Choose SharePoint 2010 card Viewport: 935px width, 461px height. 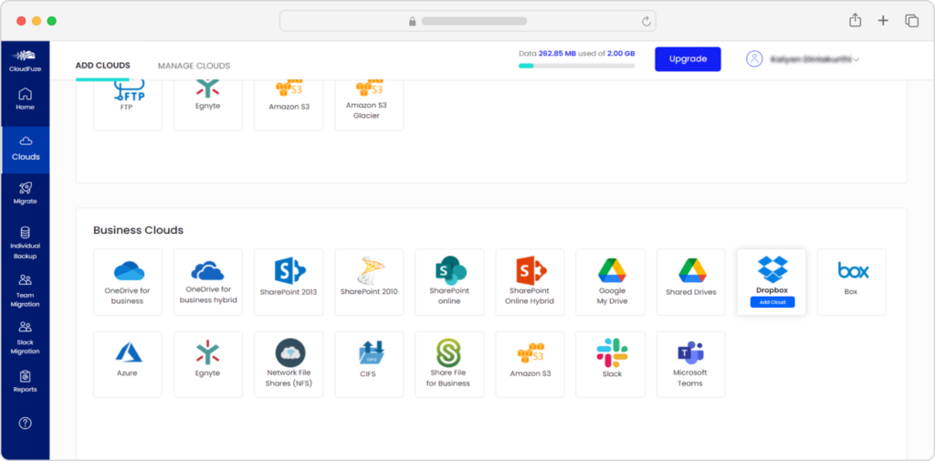369,282
